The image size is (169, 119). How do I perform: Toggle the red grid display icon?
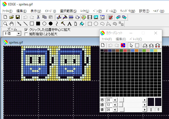point(110,17)
